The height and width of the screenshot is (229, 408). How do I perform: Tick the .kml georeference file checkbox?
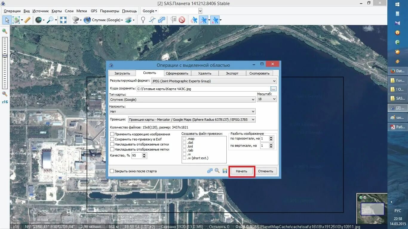(x=184, y=146)
